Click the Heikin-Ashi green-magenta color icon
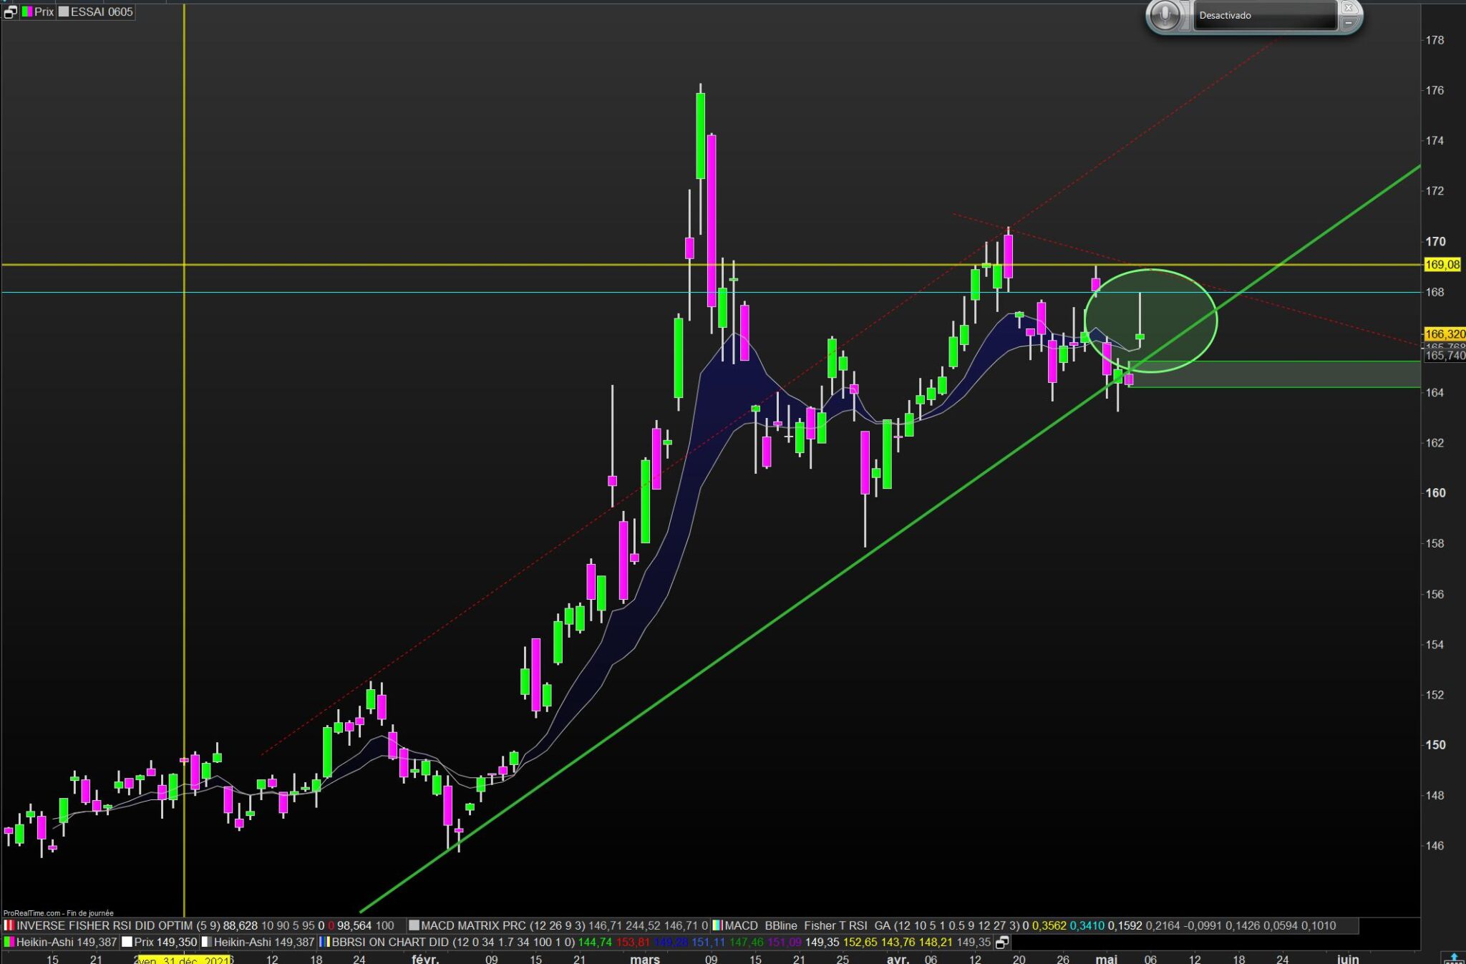 pos(9,942)
